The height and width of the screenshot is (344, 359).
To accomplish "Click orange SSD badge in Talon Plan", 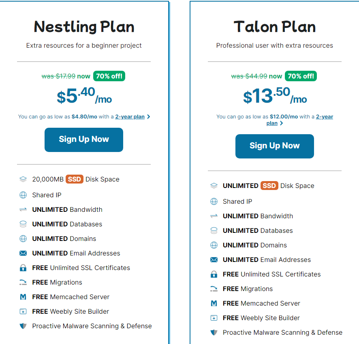I will [x=269, y=186].
